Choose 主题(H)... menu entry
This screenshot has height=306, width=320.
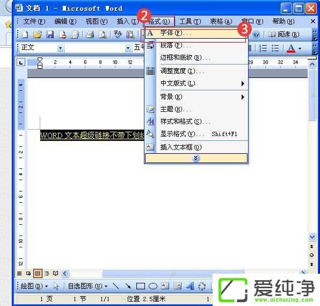click(196, 109)
